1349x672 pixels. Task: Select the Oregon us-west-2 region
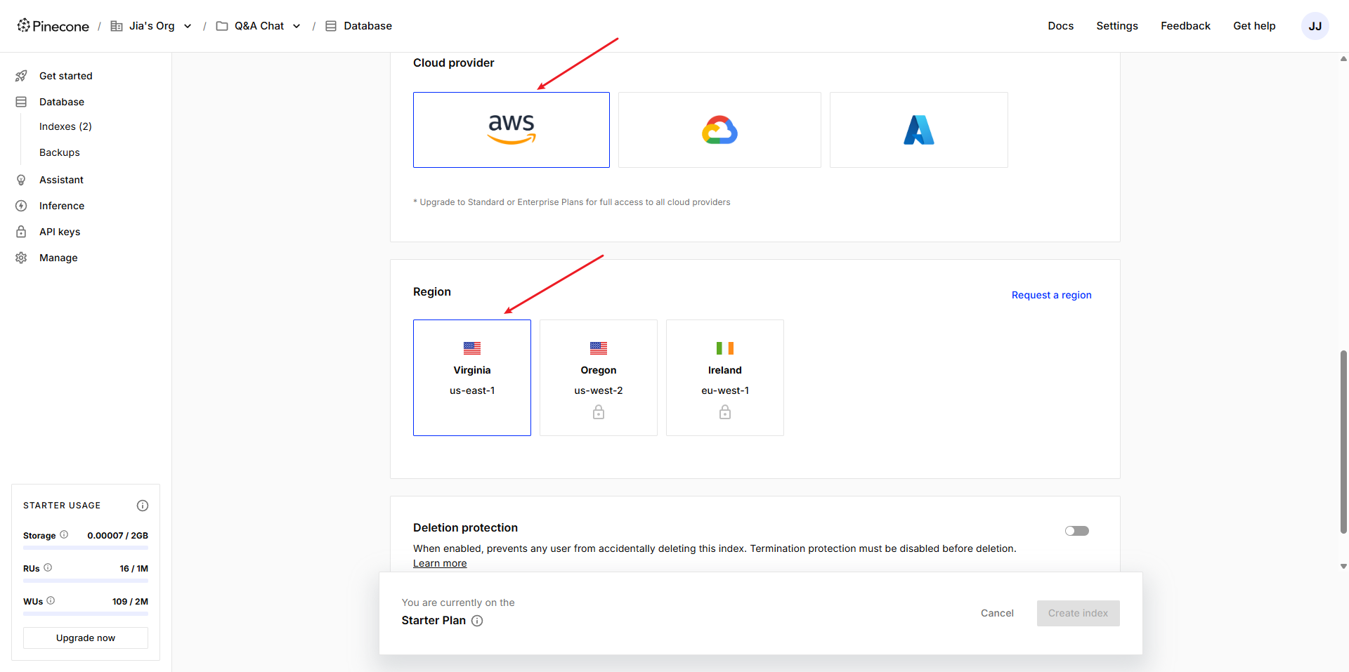(x=599, y=378)
